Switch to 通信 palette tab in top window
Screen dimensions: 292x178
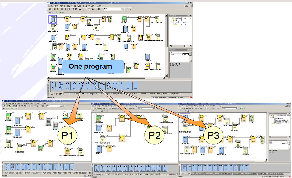coord(159,94)
